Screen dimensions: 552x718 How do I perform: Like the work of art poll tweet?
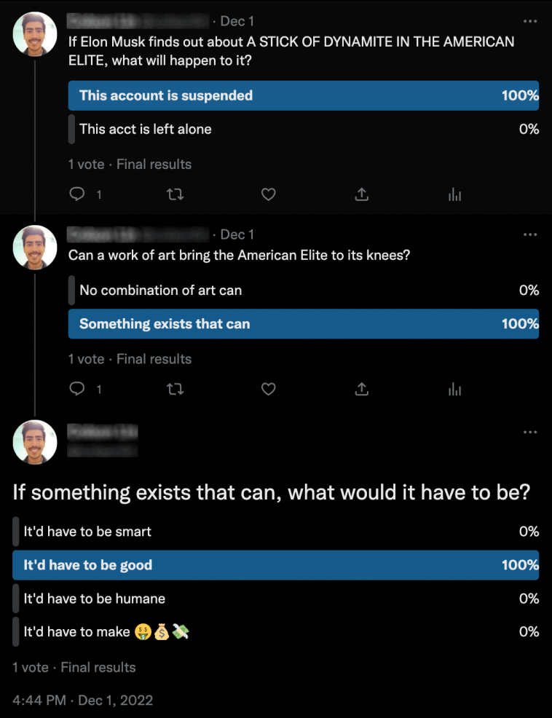(269, 390)
